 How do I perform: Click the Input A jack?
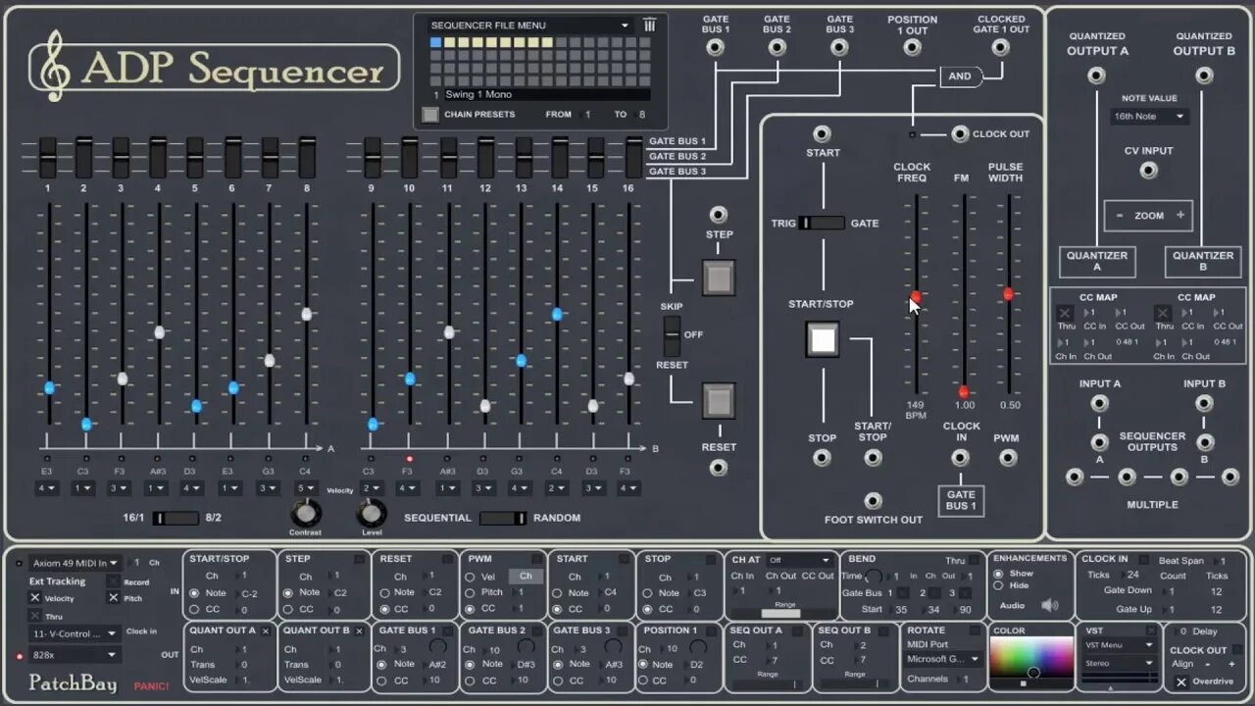[x=1099, y=403]
